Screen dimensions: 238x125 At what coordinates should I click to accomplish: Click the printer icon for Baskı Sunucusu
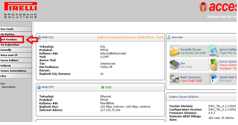[175, 78]
